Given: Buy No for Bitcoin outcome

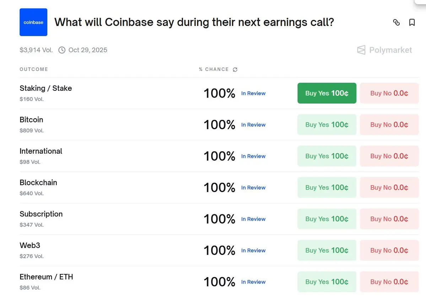Looking at the screenshot, I should tap(389, 125).
